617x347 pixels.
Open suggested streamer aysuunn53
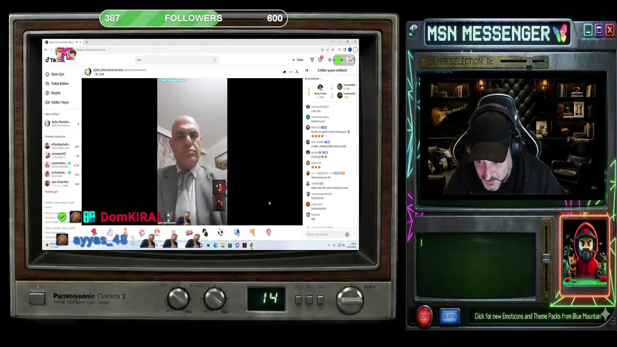[x=61, y=155]
